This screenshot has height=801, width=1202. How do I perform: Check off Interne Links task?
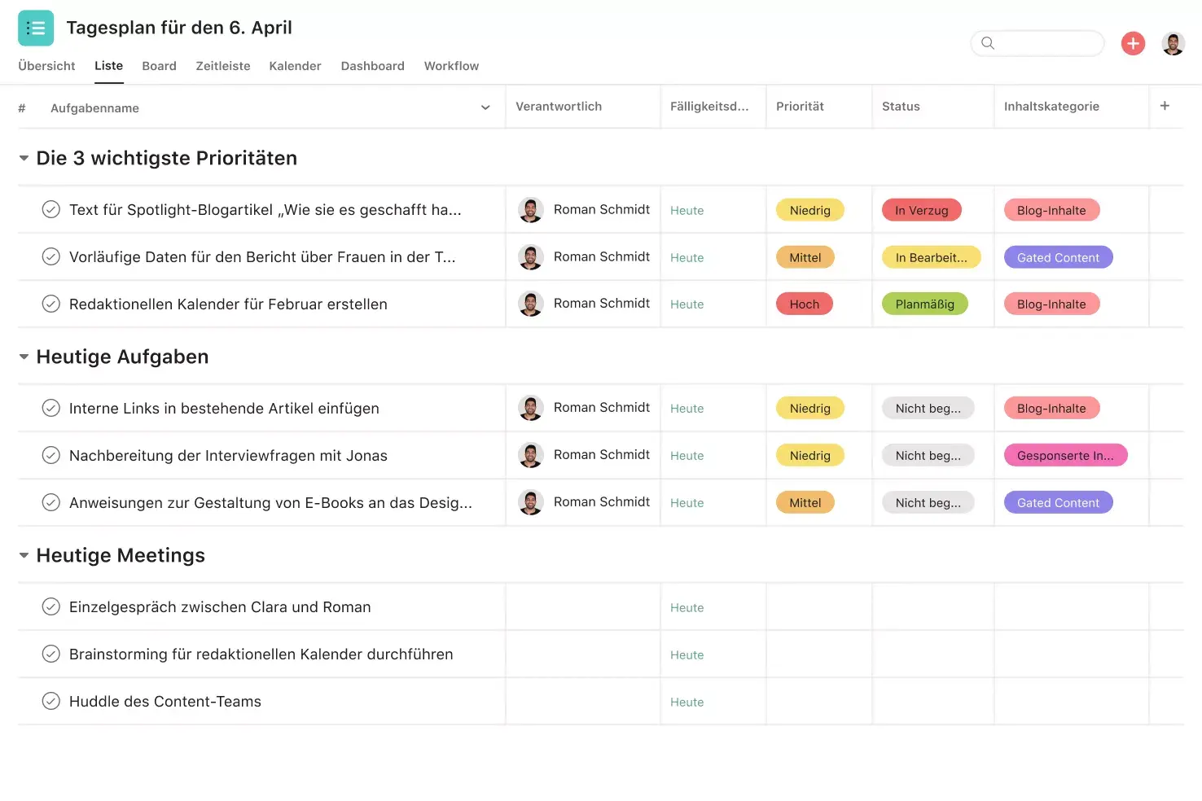[50, 408]
